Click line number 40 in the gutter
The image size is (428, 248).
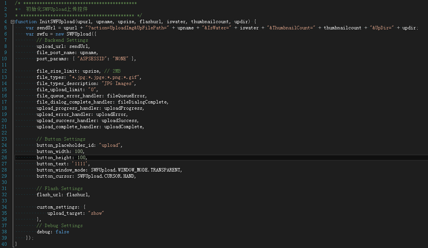pos(5,244)
